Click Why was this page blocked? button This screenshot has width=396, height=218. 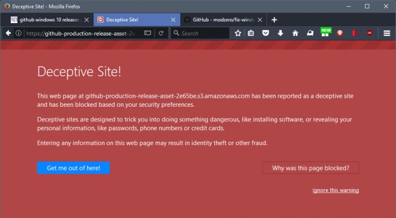coord(311,168)
